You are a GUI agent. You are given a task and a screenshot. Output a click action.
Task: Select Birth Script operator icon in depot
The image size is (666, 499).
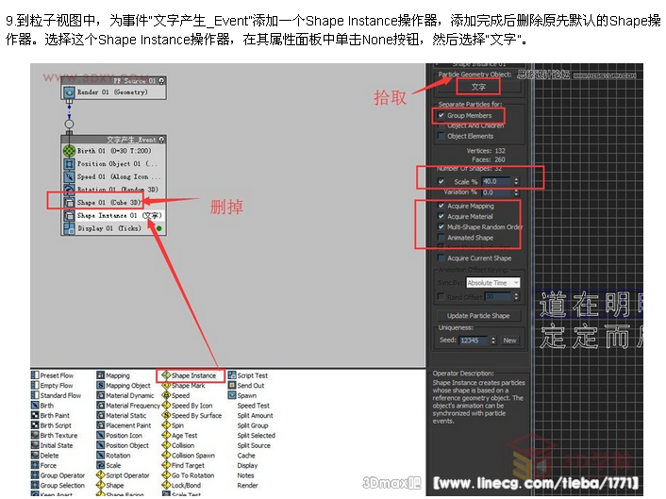35,425
